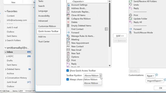
Task: Choose Below Ribbon from position list
Action: tap(93, 79)
